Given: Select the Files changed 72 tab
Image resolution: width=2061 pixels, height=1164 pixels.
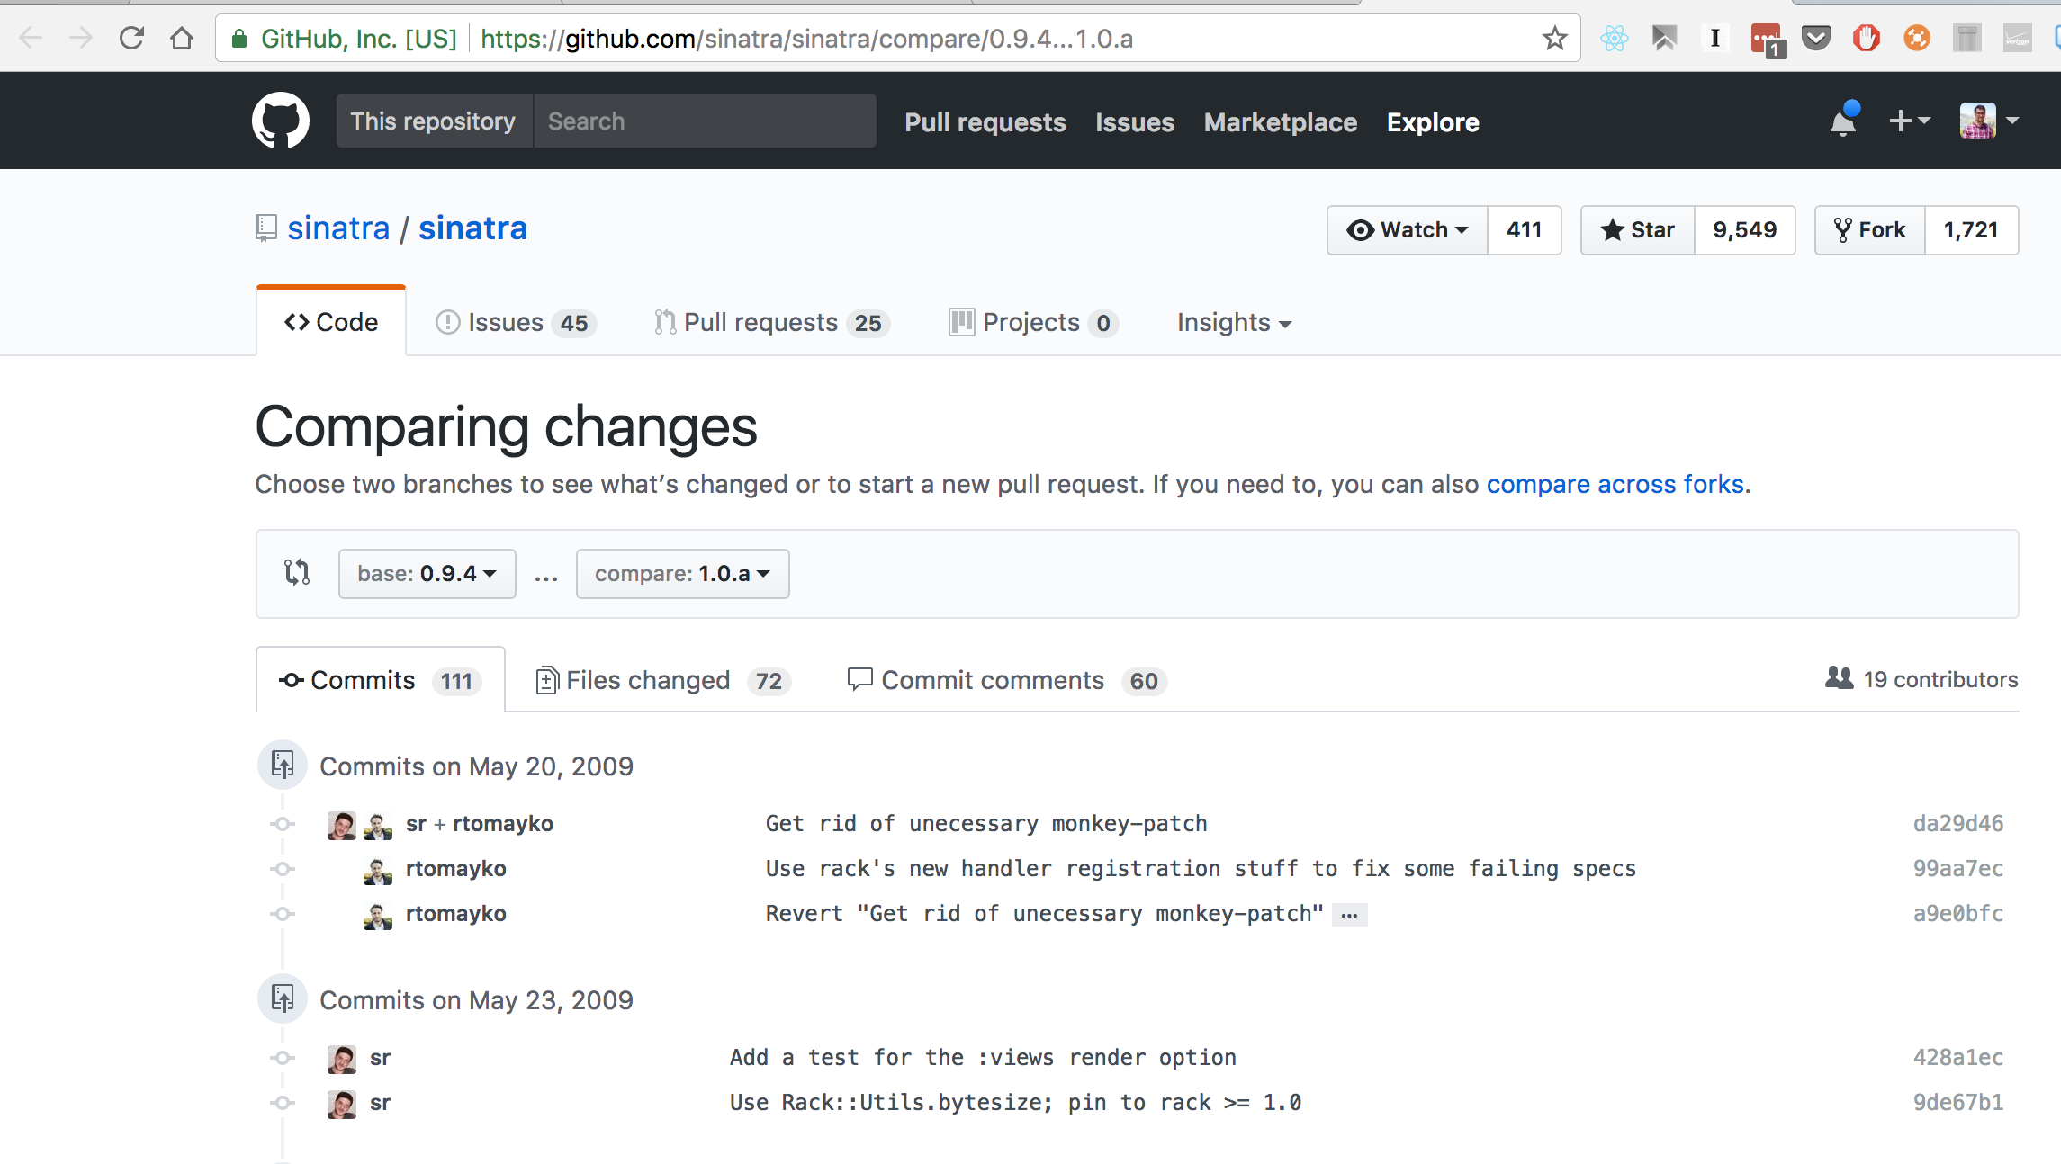Looking at the screenshot, I should coord(663,681).
